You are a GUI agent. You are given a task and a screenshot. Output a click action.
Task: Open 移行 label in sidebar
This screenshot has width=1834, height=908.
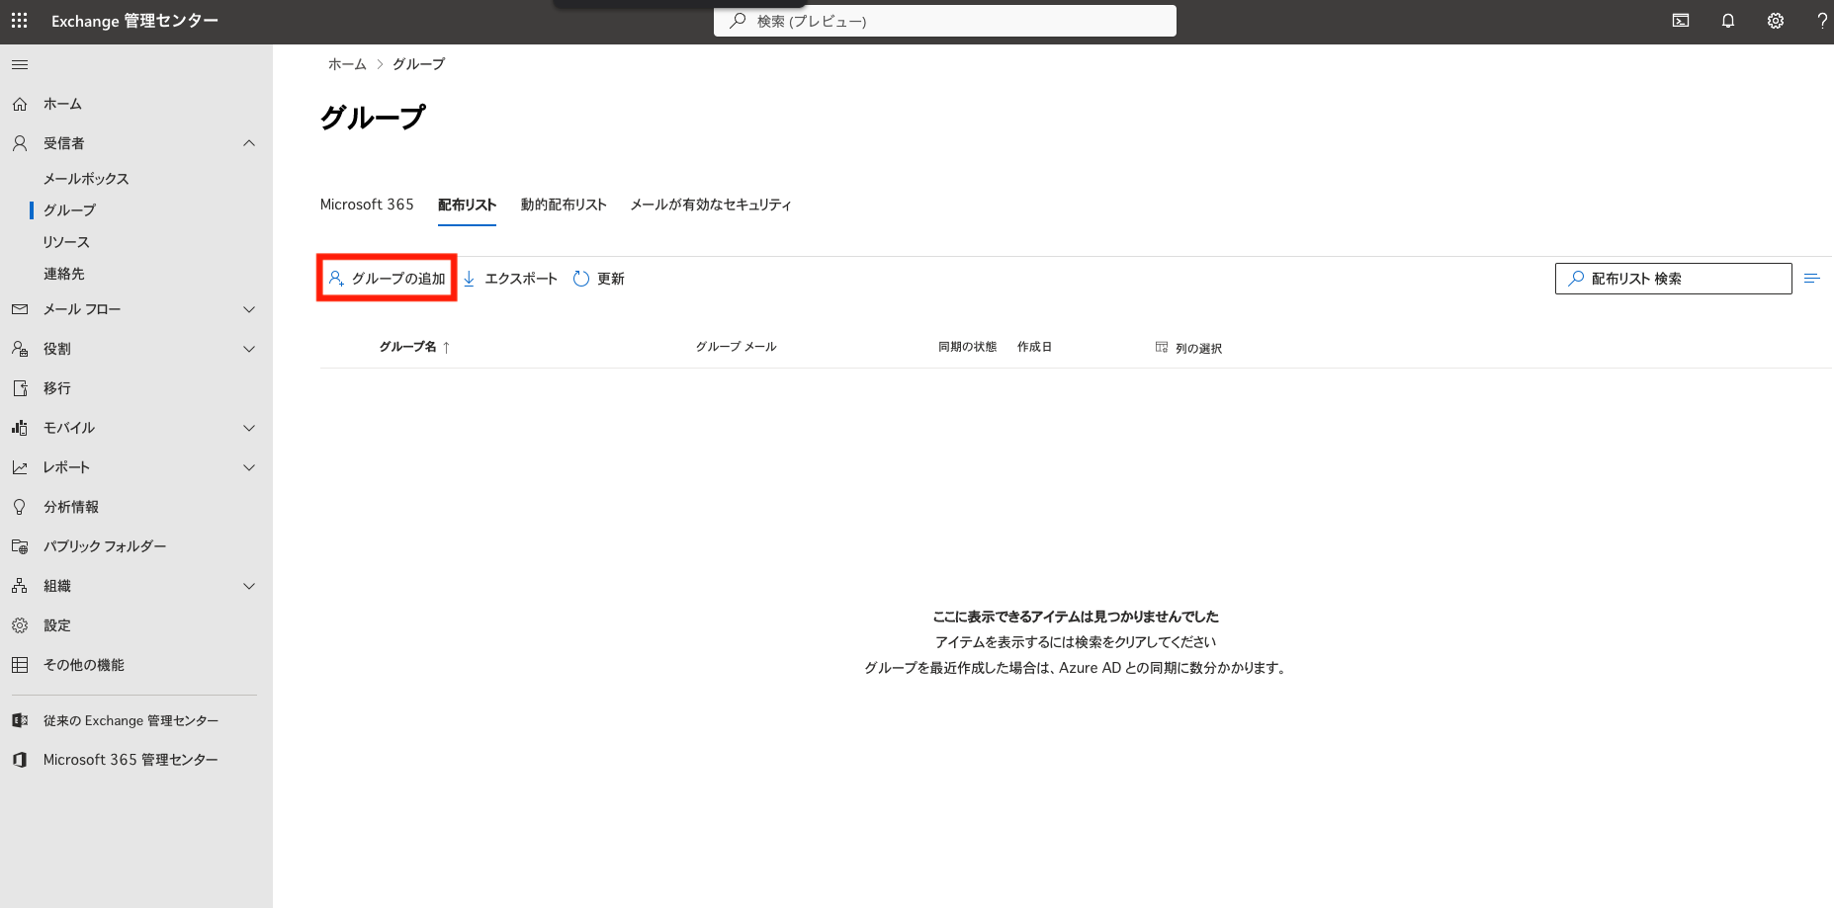coord(57,388)
